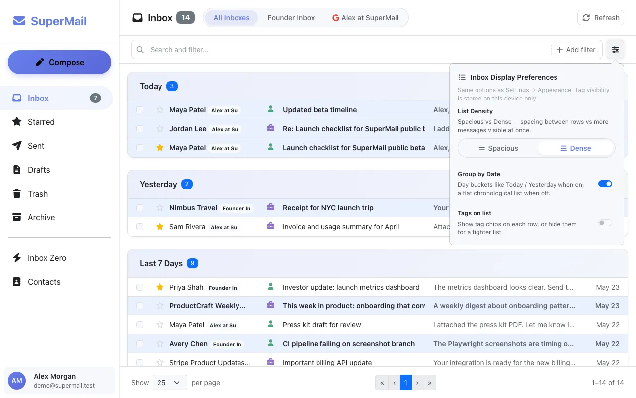Open the Important billing API update email
Viewport: 636px width, 398px height.
327,363
